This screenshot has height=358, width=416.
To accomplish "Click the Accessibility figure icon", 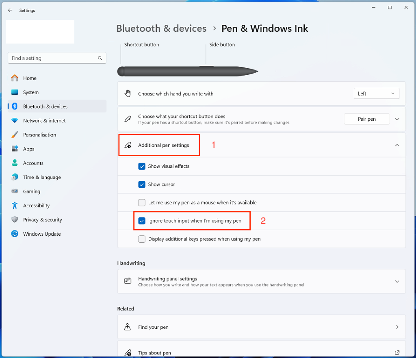I will pos(15,205).
